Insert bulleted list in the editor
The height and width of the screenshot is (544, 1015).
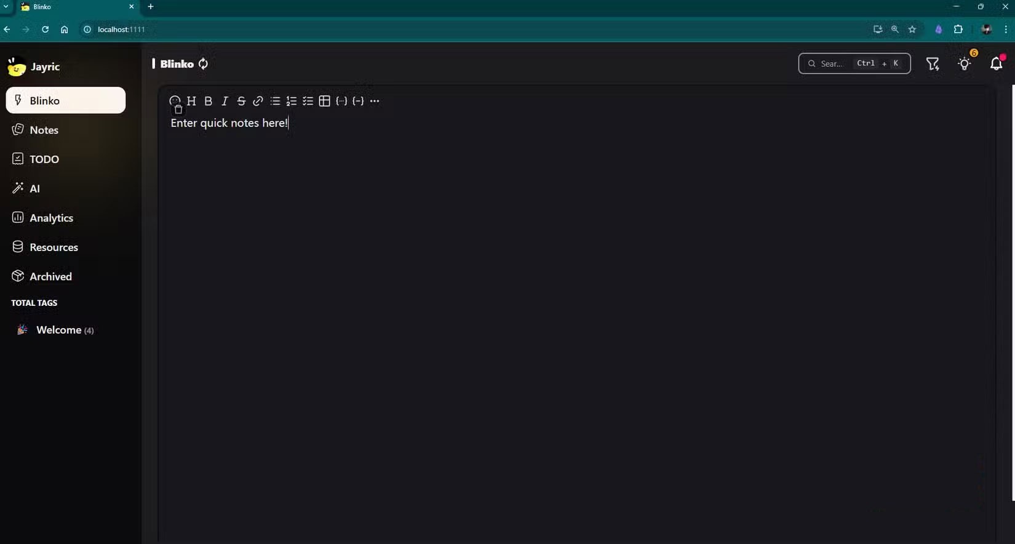275,101
